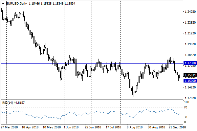The image size is (197, 131).
Task: Click the 10 May 2018 date label
Action: (x=52, y=127)
